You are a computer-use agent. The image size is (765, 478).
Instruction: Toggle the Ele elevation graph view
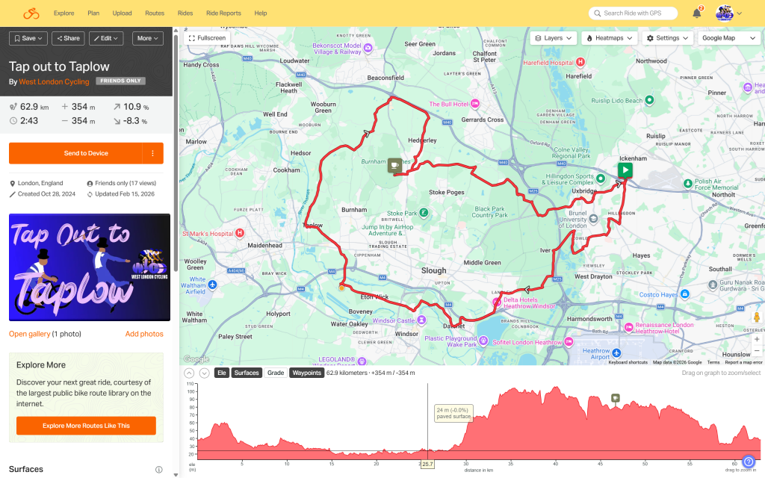[222, 373]
